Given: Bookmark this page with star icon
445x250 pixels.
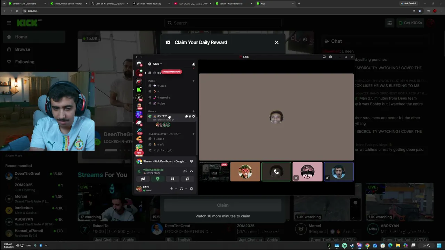Looking at the screenshot, I should (x=420, y=11).
